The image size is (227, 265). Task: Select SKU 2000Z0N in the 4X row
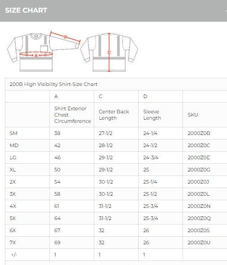[199, 206]
